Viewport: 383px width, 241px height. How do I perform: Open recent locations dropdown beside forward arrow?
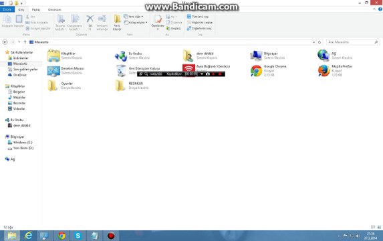[x=19, y=42]
